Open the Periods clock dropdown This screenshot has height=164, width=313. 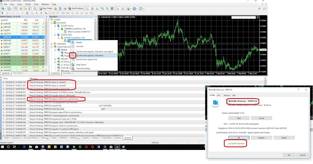pos(135,8)
